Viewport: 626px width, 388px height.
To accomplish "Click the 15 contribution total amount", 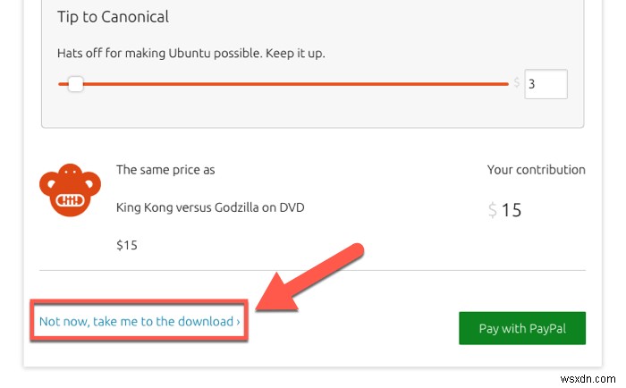I will pyautogui.click(x=511, y=211).
